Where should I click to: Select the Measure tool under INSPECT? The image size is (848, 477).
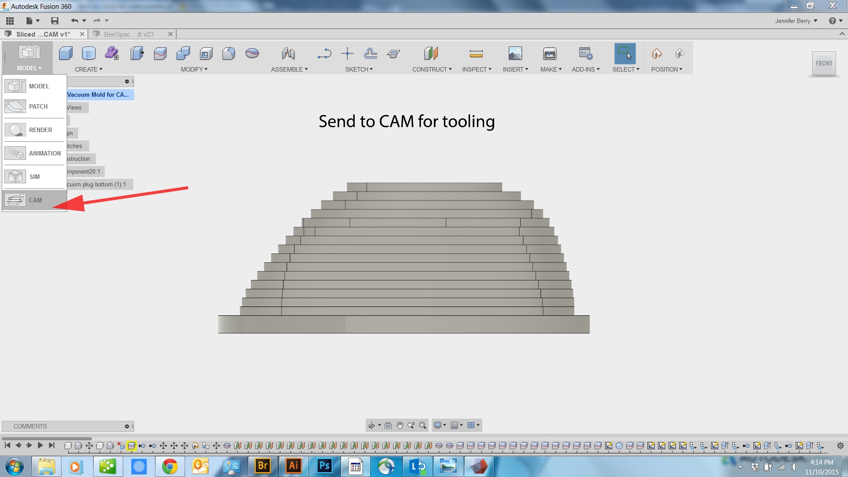click(476, 54)
